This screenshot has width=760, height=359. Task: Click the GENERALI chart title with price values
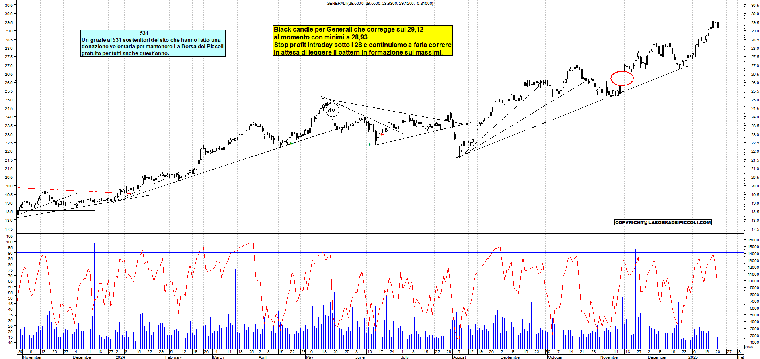point(380,4)
